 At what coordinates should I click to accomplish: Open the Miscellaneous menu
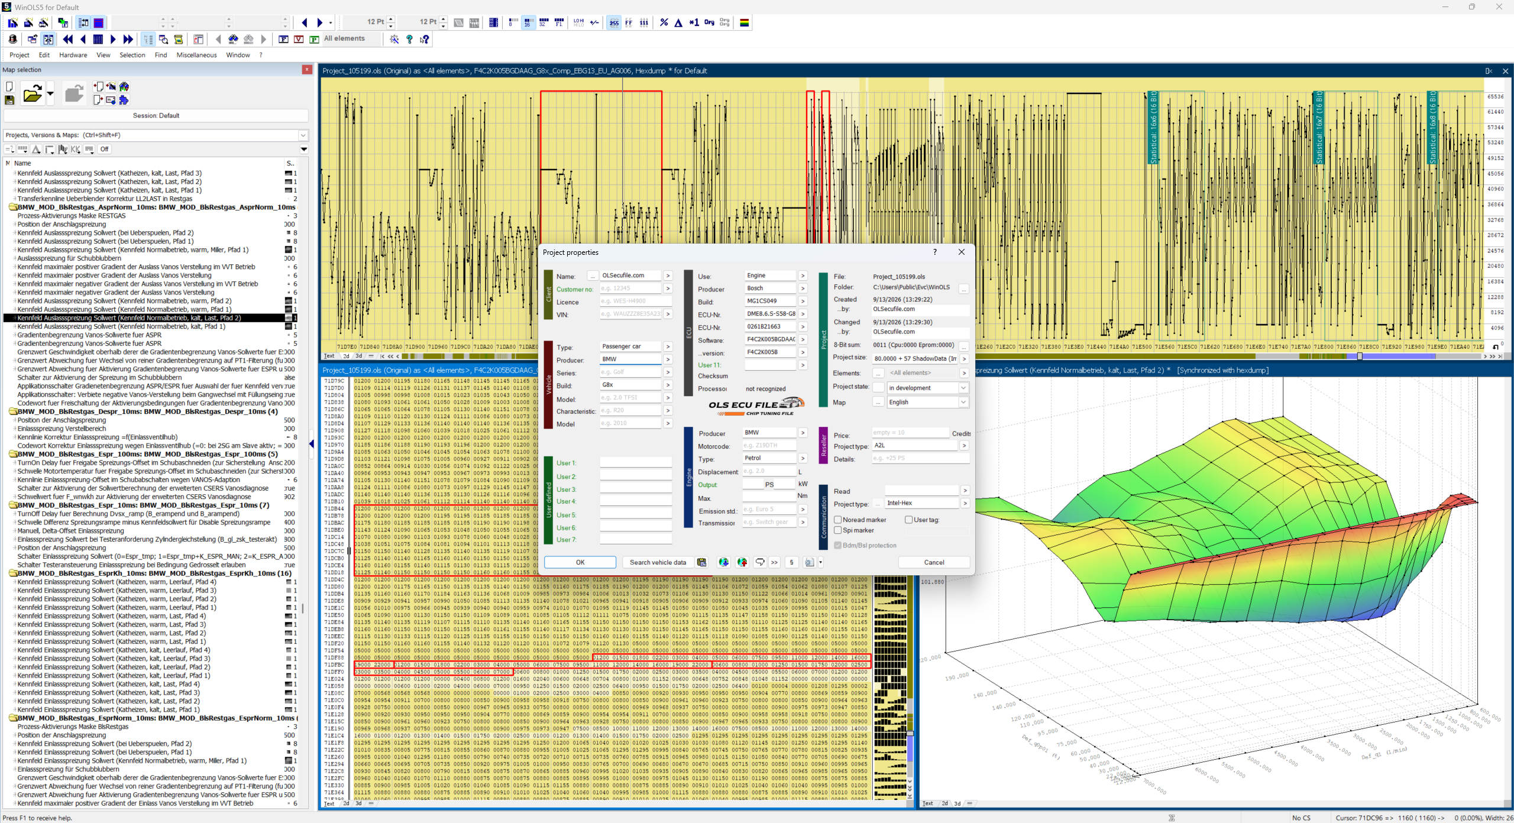pos(196,55)
